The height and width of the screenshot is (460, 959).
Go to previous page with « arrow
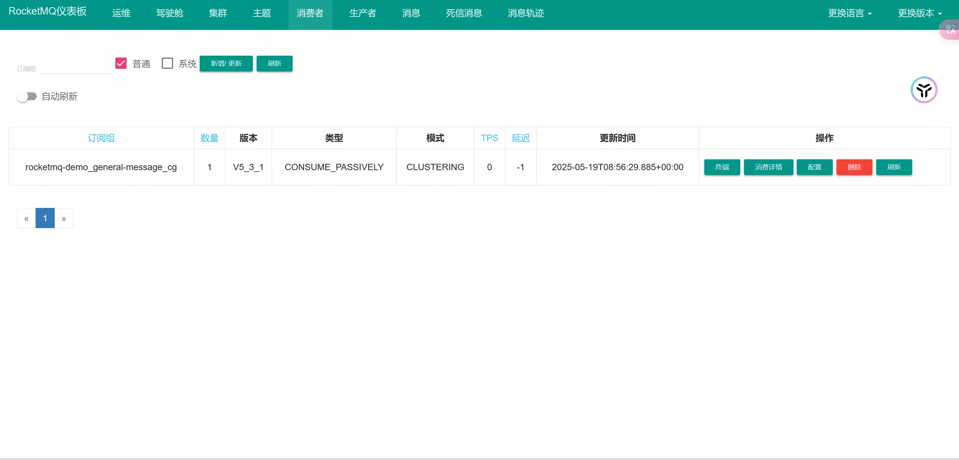(x=26, y=218)
